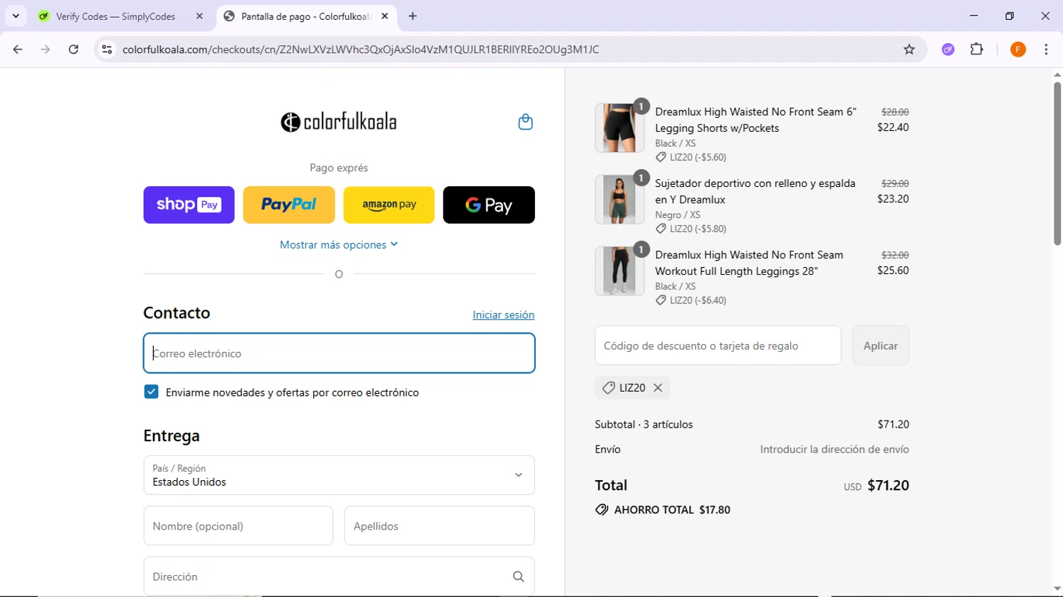The width and height of the screenshot is (1063, 597).
Task: Expand Mostrar más opciones
Action: click(x=339, y=244)
